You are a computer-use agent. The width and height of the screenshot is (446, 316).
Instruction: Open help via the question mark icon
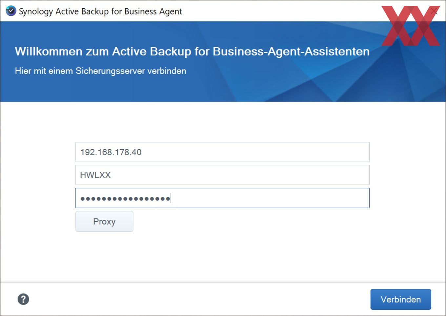23,299
